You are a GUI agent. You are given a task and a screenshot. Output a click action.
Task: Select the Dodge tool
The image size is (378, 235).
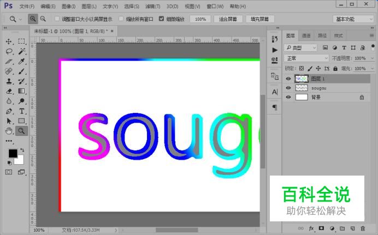pos(21,101)
